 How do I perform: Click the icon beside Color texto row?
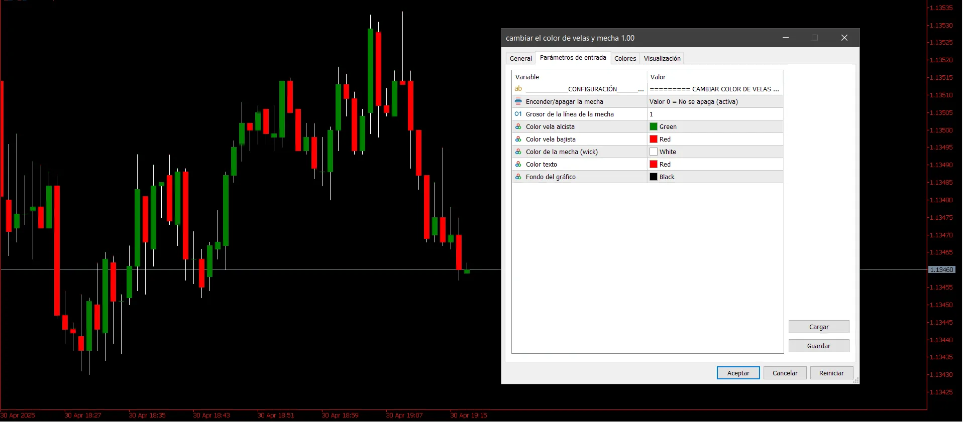tap(518, 164)
